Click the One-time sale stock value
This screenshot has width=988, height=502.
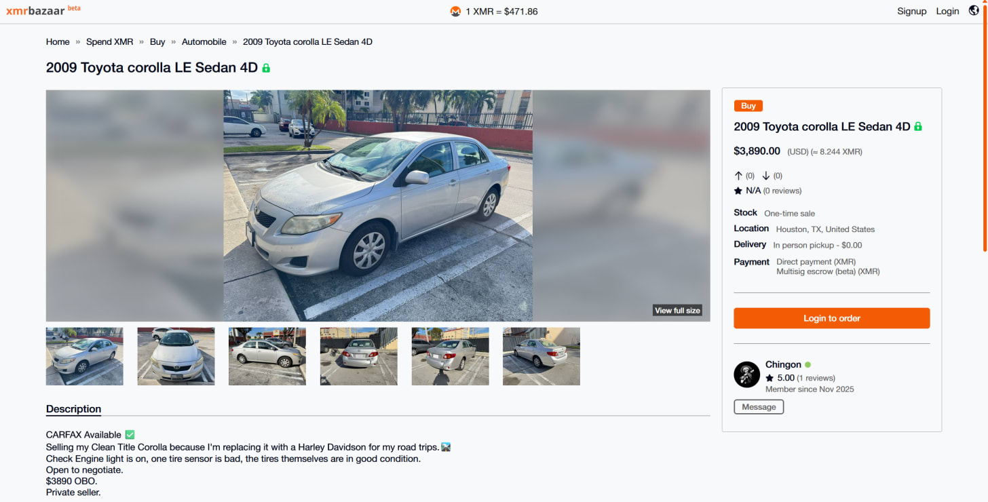pyautogui.click(x=789, y=213)
